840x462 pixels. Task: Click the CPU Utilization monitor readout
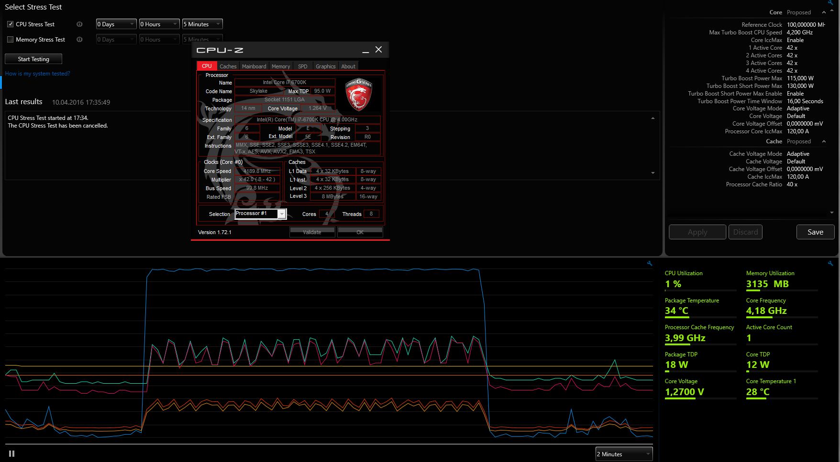pos(700,279)
